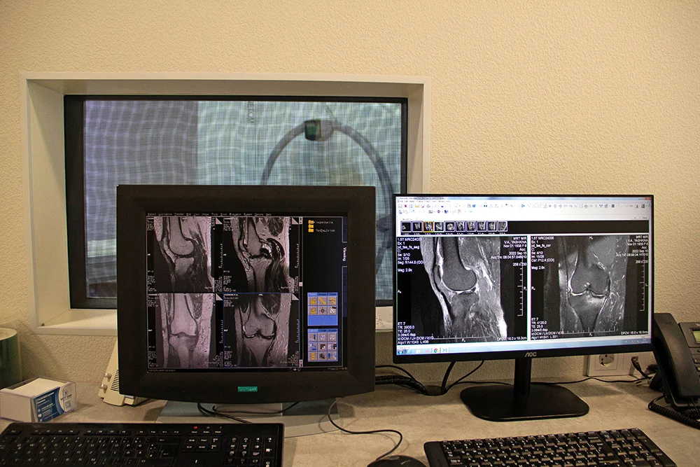Click the Windows Start button
This screenshot has width=700, height=467.
400,349
